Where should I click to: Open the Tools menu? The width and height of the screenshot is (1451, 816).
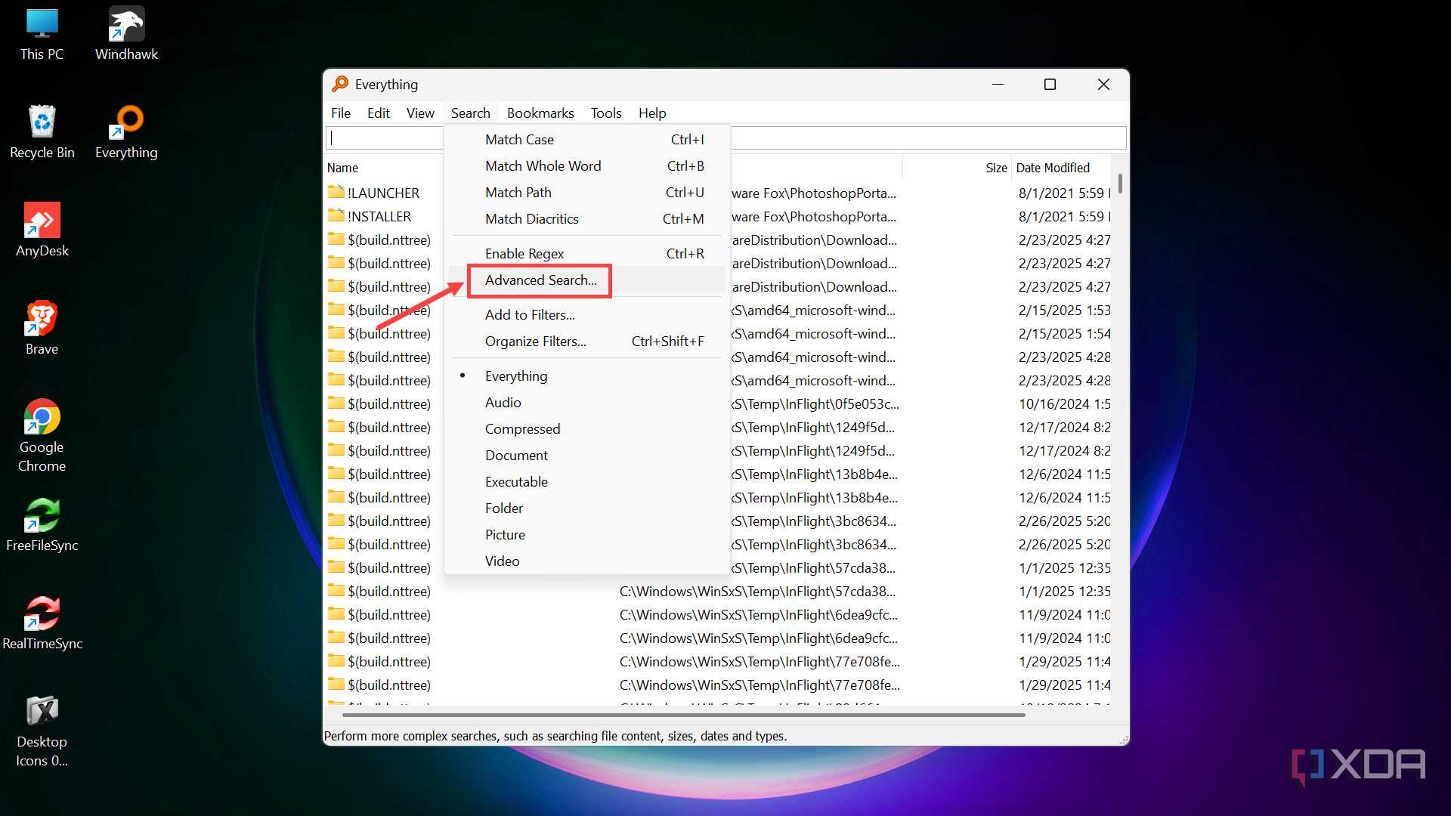606,113
